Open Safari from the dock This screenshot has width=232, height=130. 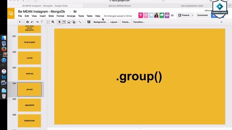tap(4, 60)
